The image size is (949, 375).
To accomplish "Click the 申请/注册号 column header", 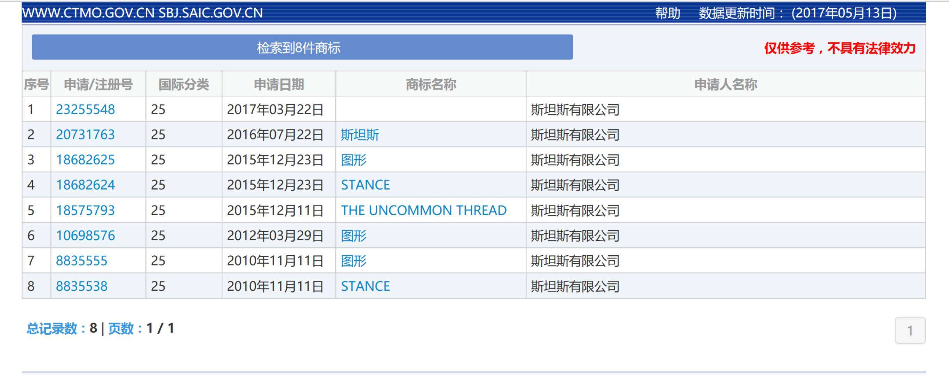I will tap(98, 84).
